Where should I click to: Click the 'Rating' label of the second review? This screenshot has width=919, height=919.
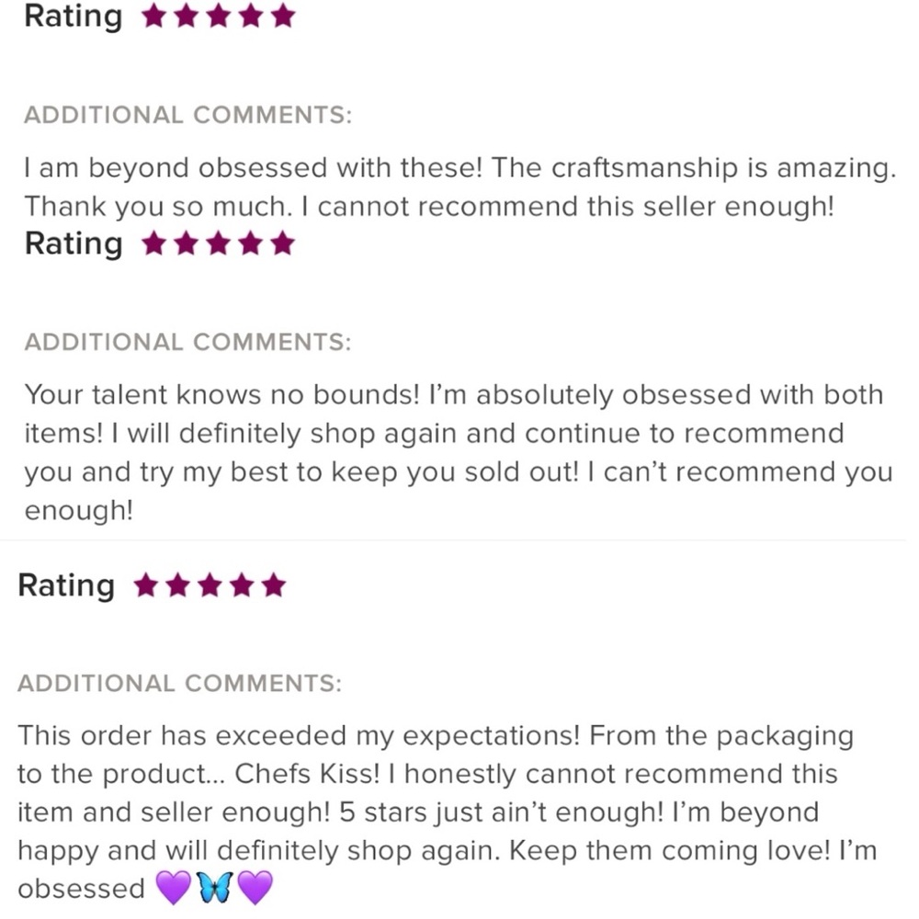74,243
